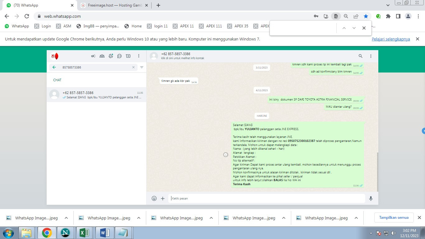425x239 pixels.
Task: Open ASM bookmark
Action: (x=64, y=26)
